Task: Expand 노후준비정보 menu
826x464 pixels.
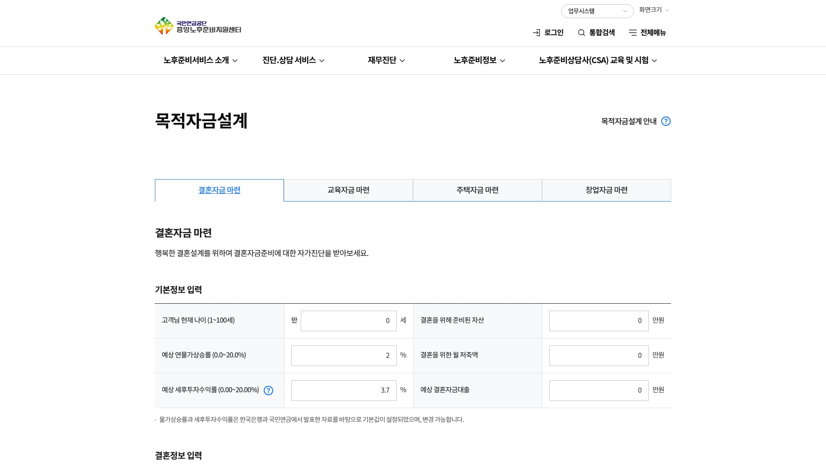Action: click(x=479, y=61)
